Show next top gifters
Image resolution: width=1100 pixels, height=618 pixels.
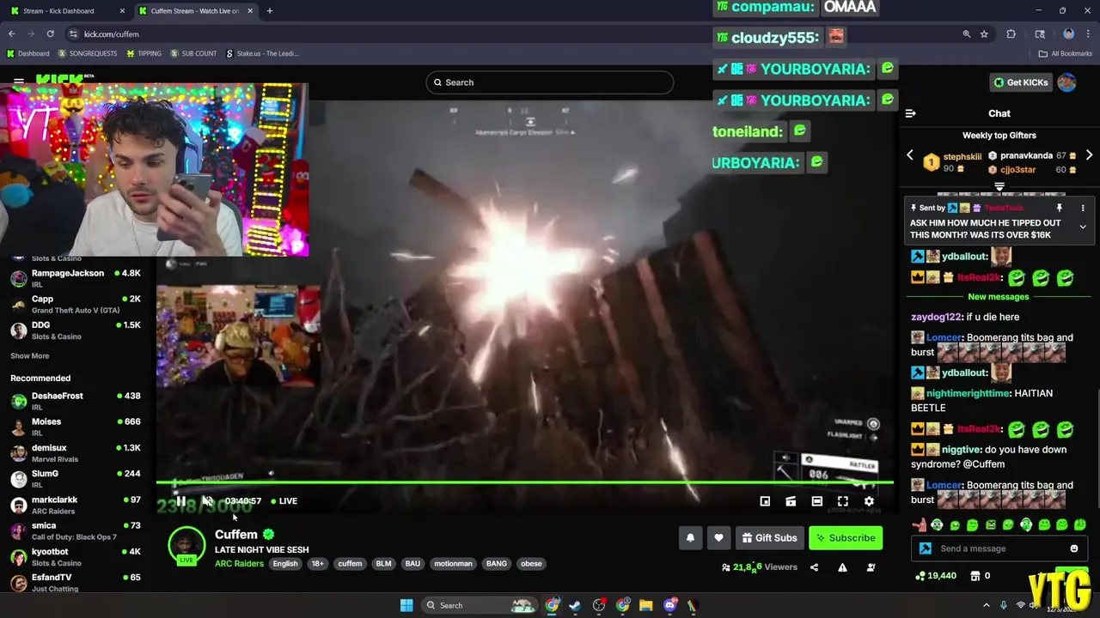(1089, 155)
